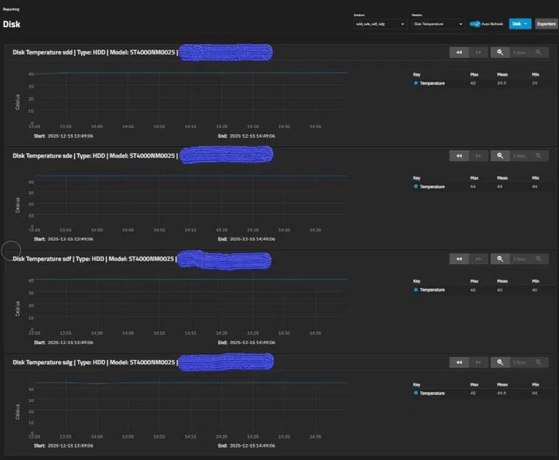Select the sdg chart title text
559x460 pixels.
coord(95,363)
